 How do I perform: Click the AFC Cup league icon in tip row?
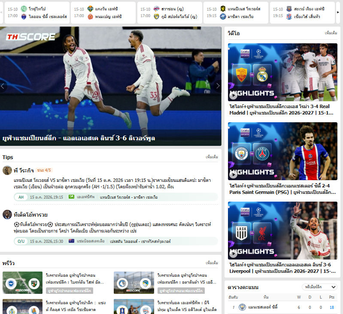pyautogui.click(x=71, y=197)
